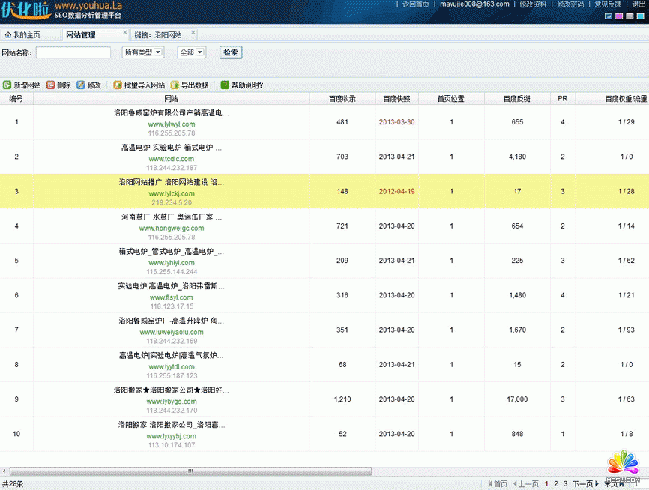This screenshot has width=649, height=490.
Task: Click 修改密码 link in header
Action: pyautogui.click(x=570, y=4)
